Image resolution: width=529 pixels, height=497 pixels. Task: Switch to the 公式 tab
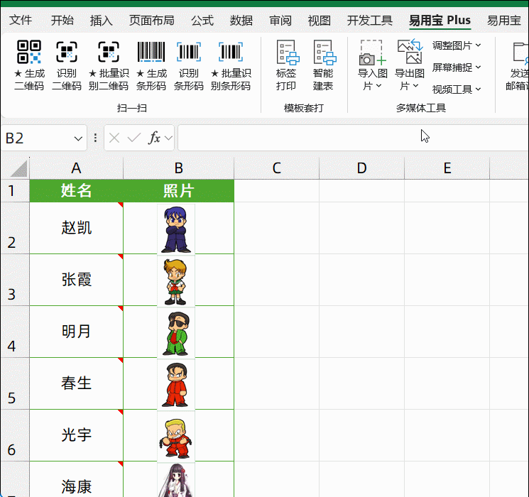[202, 21]
